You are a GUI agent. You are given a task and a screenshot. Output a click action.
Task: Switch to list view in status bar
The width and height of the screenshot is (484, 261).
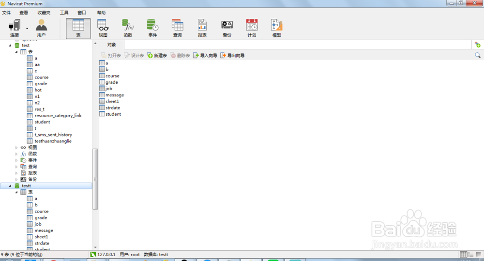coord(471,255)
